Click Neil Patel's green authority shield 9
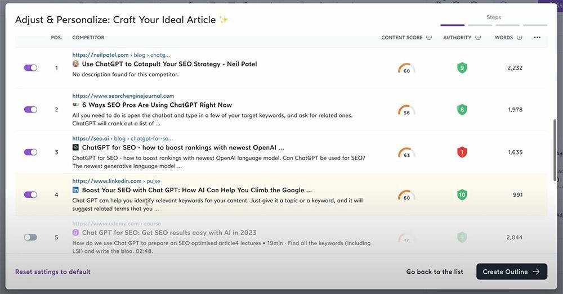The height and width of the screenshot is (294, 563). (462, 68)
